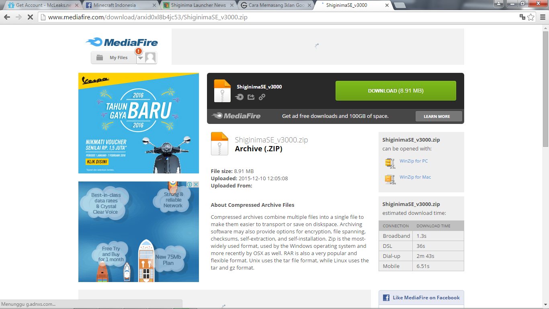The image size is (549, 309).
Task: Click the orange notification alert badge
Action: (139, 51)
